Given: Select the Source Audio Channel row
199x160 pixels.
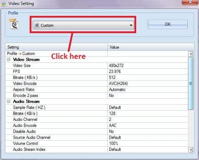Looking at the screenshot, I should 97,137.
